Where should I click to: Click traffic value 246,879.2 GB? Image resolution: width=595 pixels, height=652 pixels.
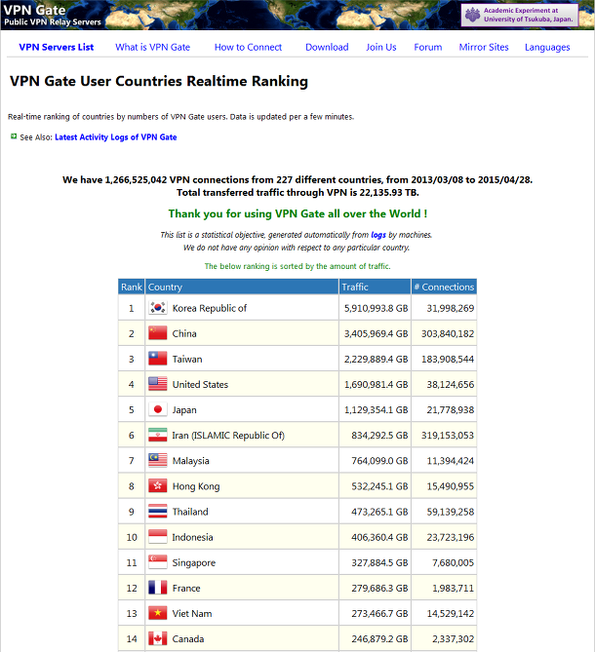pyautogui.click(x=379, y=638)
